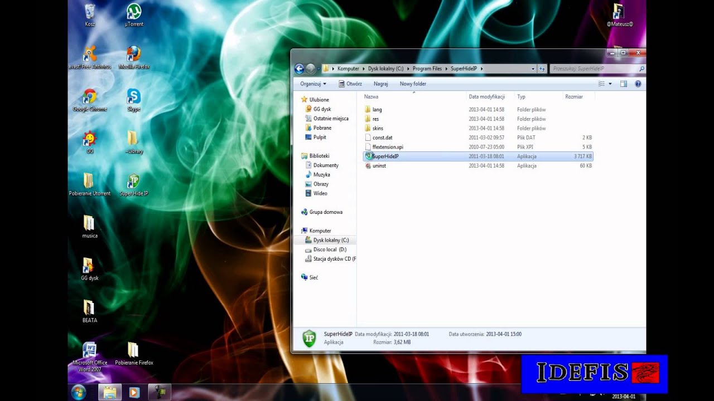714x401 pixels.
Task: Select Biblioteki in navigation pane
Action: tap(319, 156)
